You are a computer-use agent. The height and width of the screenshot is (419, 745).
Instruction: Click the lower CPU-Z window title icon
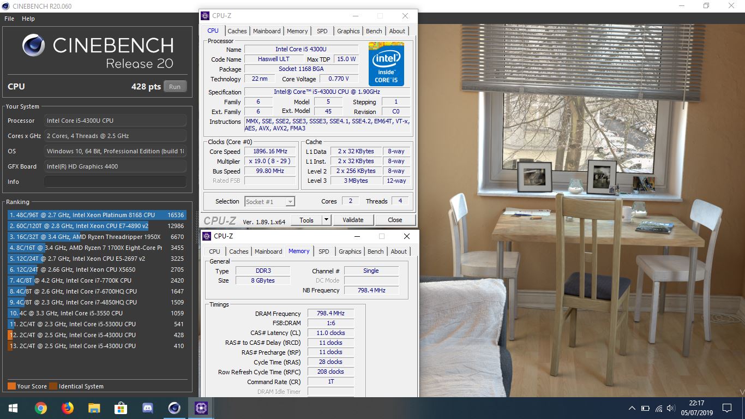click(207, 236)
